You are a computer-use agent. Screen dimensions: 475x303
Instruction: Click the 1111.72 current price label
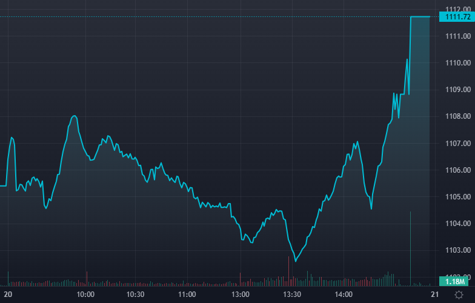pos(454,17)
